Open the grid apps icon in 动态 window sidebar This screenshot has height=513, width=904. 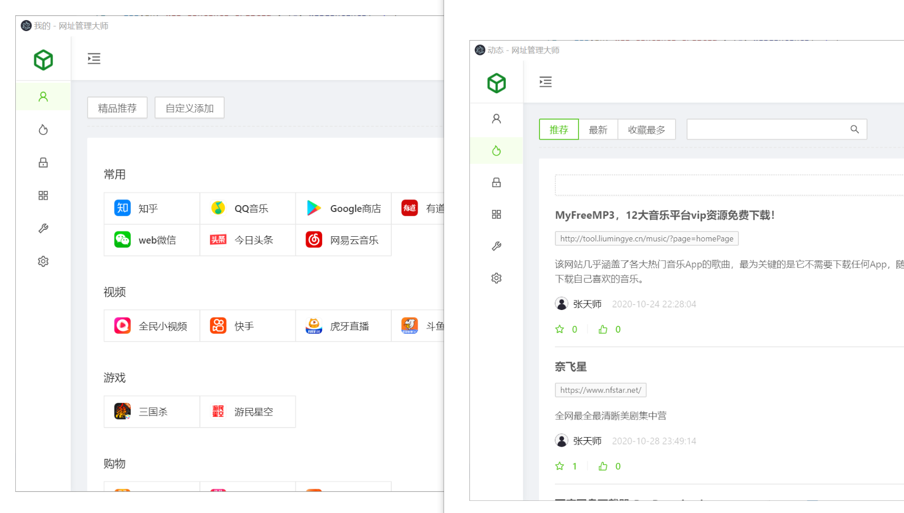coord(496,215)
